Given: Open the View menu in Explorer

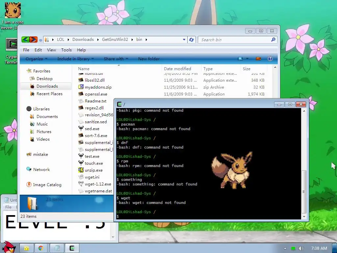Looking at the screenshot, I should [51, 50].
